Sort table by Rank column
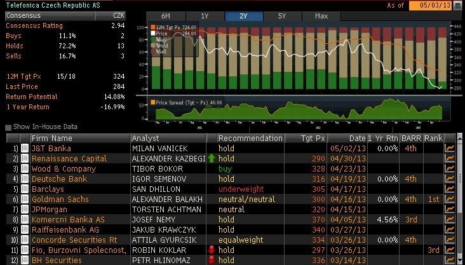Viewport: 465px width, 265px height. 433,139
